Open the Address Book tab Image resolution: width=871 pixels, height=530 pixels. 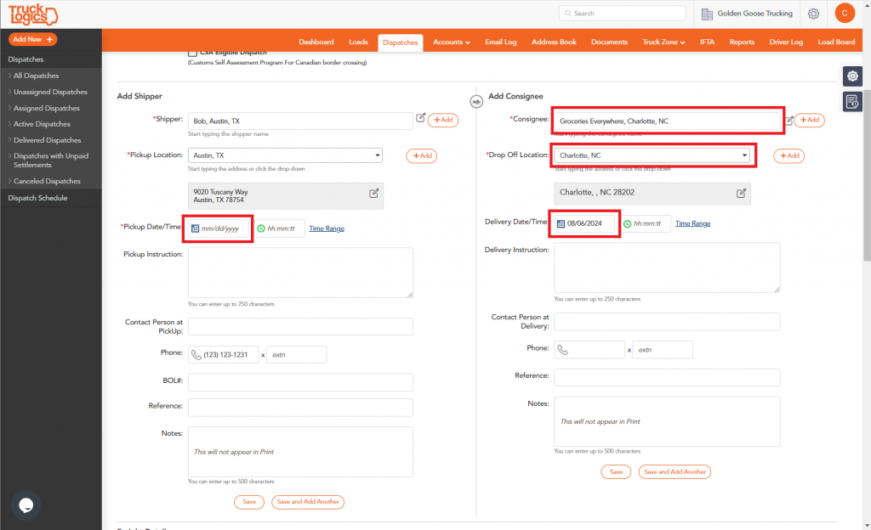click(x=554, y=42)
